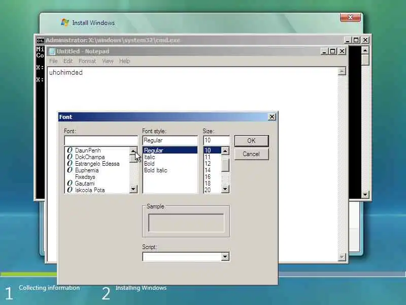This screenshot has width=406, height=305.
Task: Choose Bold in the font style list
Action: tap(149, 164)
